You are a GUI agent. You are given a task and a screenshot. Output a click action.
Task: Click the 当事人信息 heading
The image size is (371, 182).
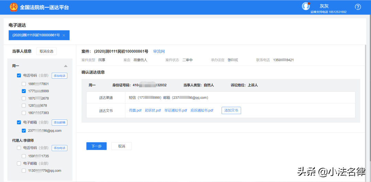pos(22,51)
